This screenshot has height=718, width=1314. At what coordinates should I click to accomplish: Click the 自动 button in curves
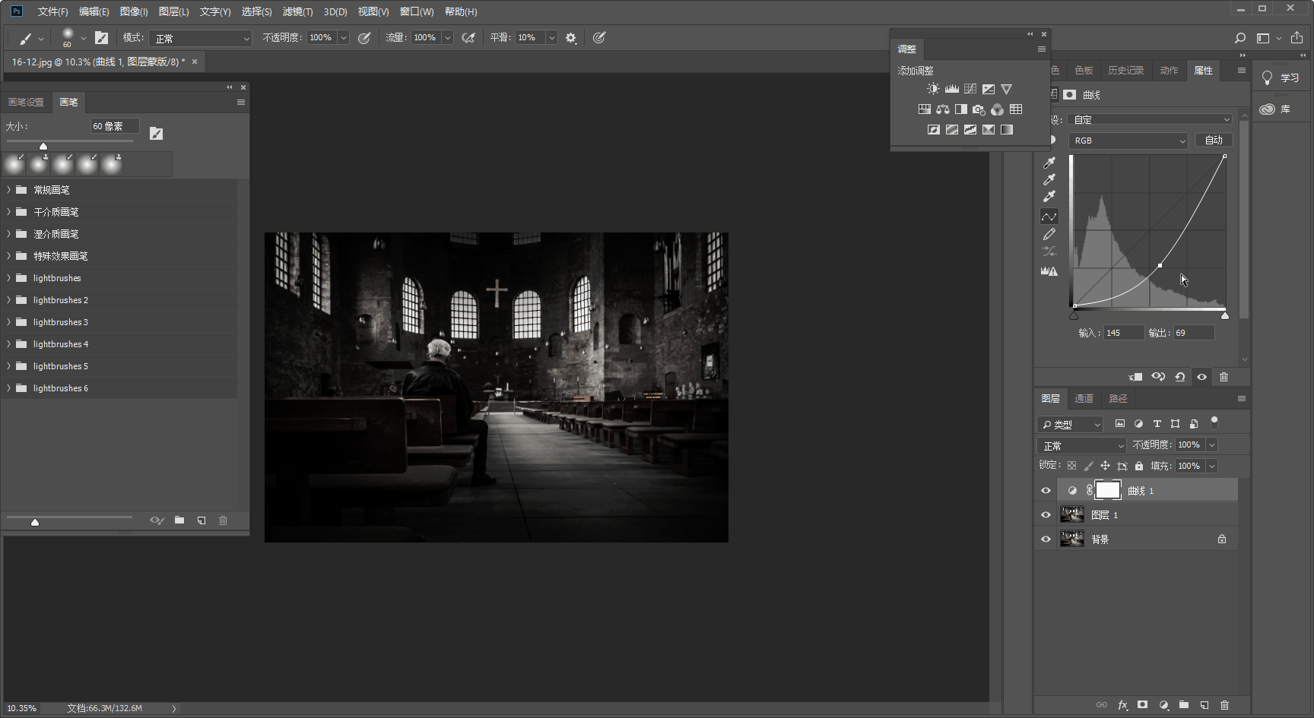tap(1214, 141)
